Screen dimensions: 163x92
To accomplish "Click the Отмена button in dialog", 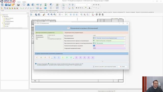I will [x=122, y=66].
